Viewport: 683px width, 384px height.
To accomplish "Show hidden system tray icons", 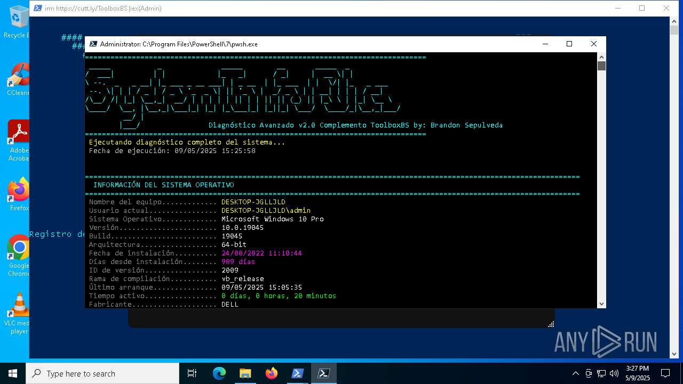I will pos(575,373).
